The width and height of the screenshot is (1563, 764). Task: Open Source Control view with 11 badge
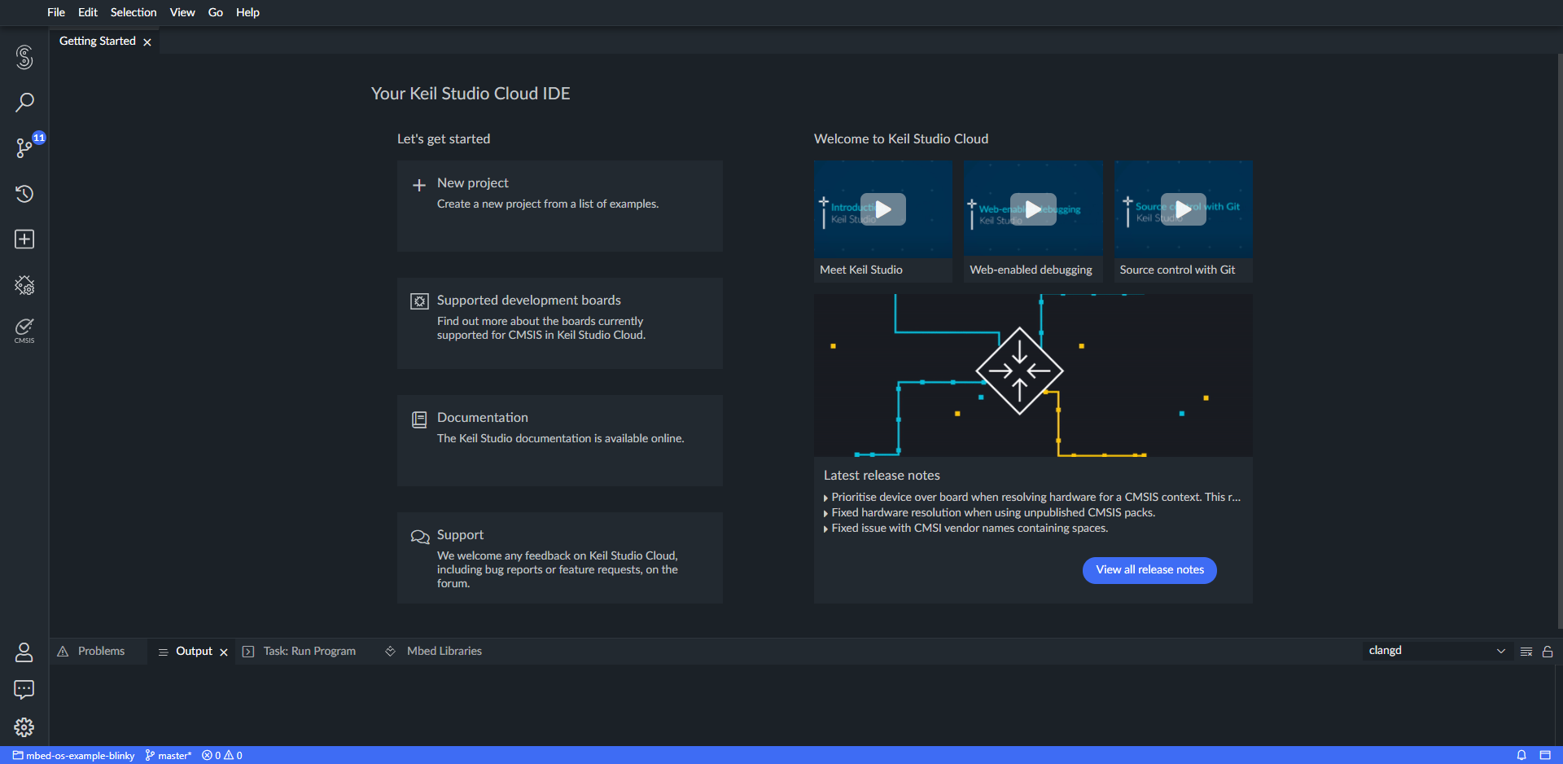click(24, 147)
